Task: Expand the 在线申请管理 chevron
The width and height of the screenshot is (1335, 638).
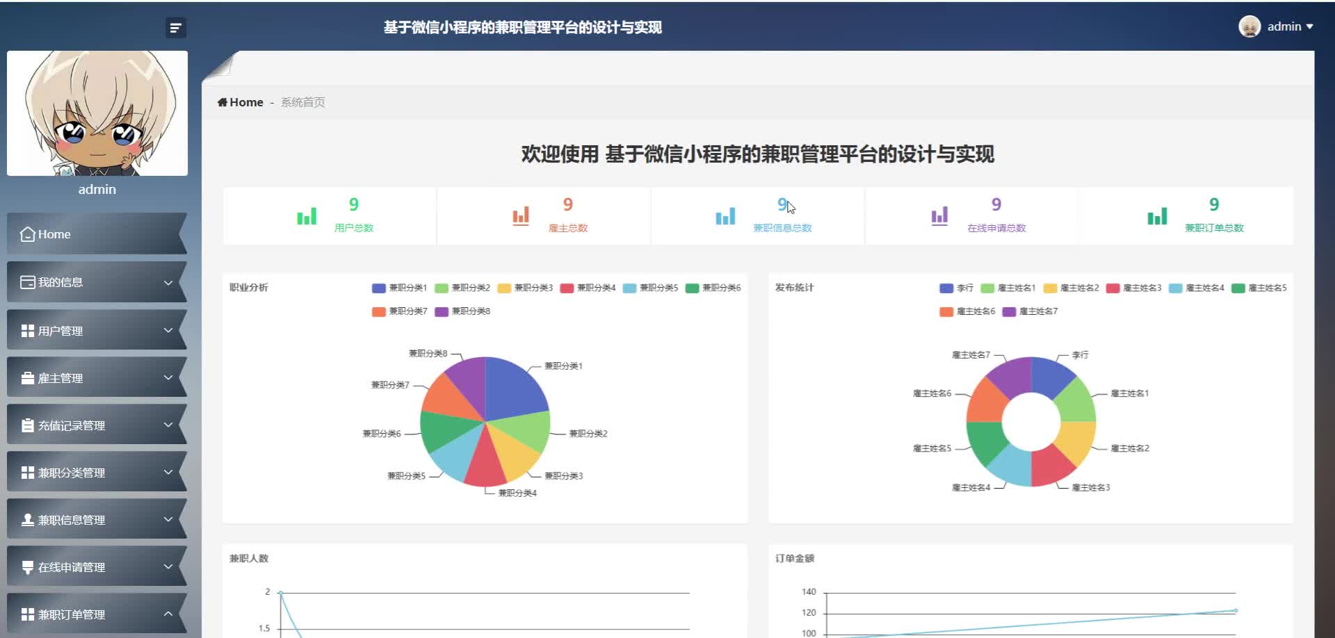Action: (168, 566)
